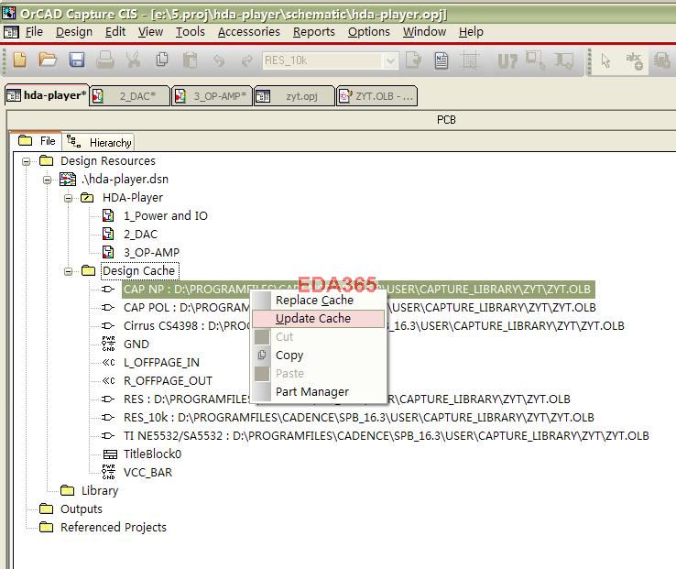Open the Options menu

[369, 32]
